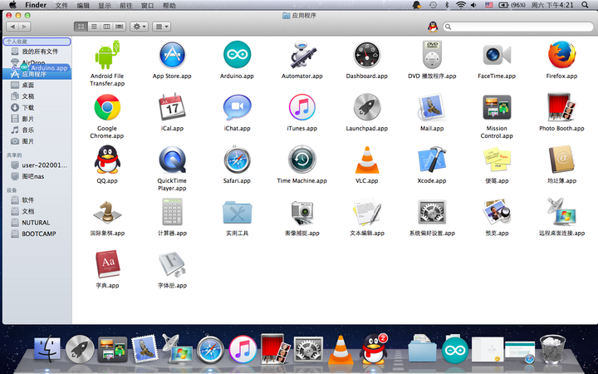Image resolution: width=598 pixels, height=374 pixels.
Task: Open the item arrangement dropdown
Action: tap(161, 27)
